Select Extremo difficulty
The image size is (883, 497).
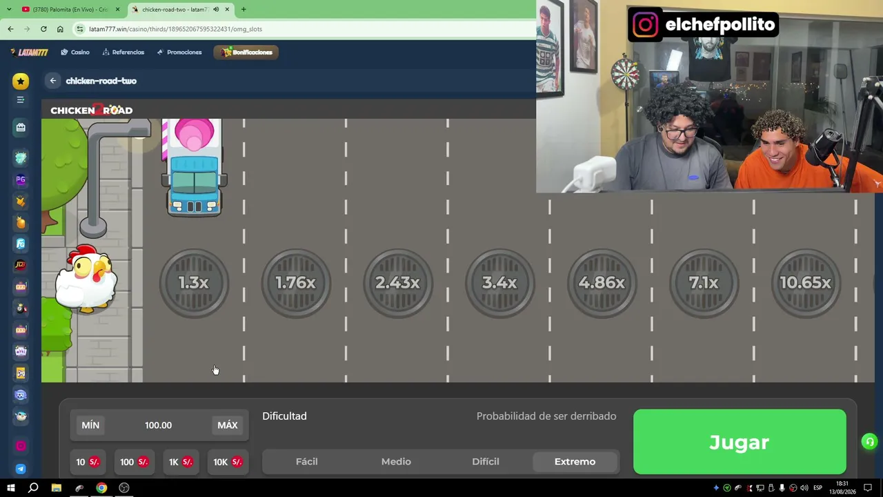[x=575, y=462]
